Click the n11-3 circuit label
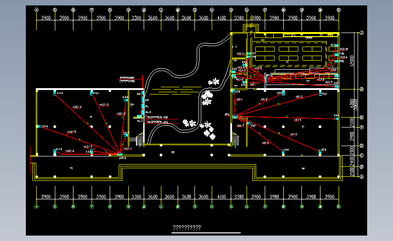Viewport: 393px width, 241px height. click(x=299, y=96)
